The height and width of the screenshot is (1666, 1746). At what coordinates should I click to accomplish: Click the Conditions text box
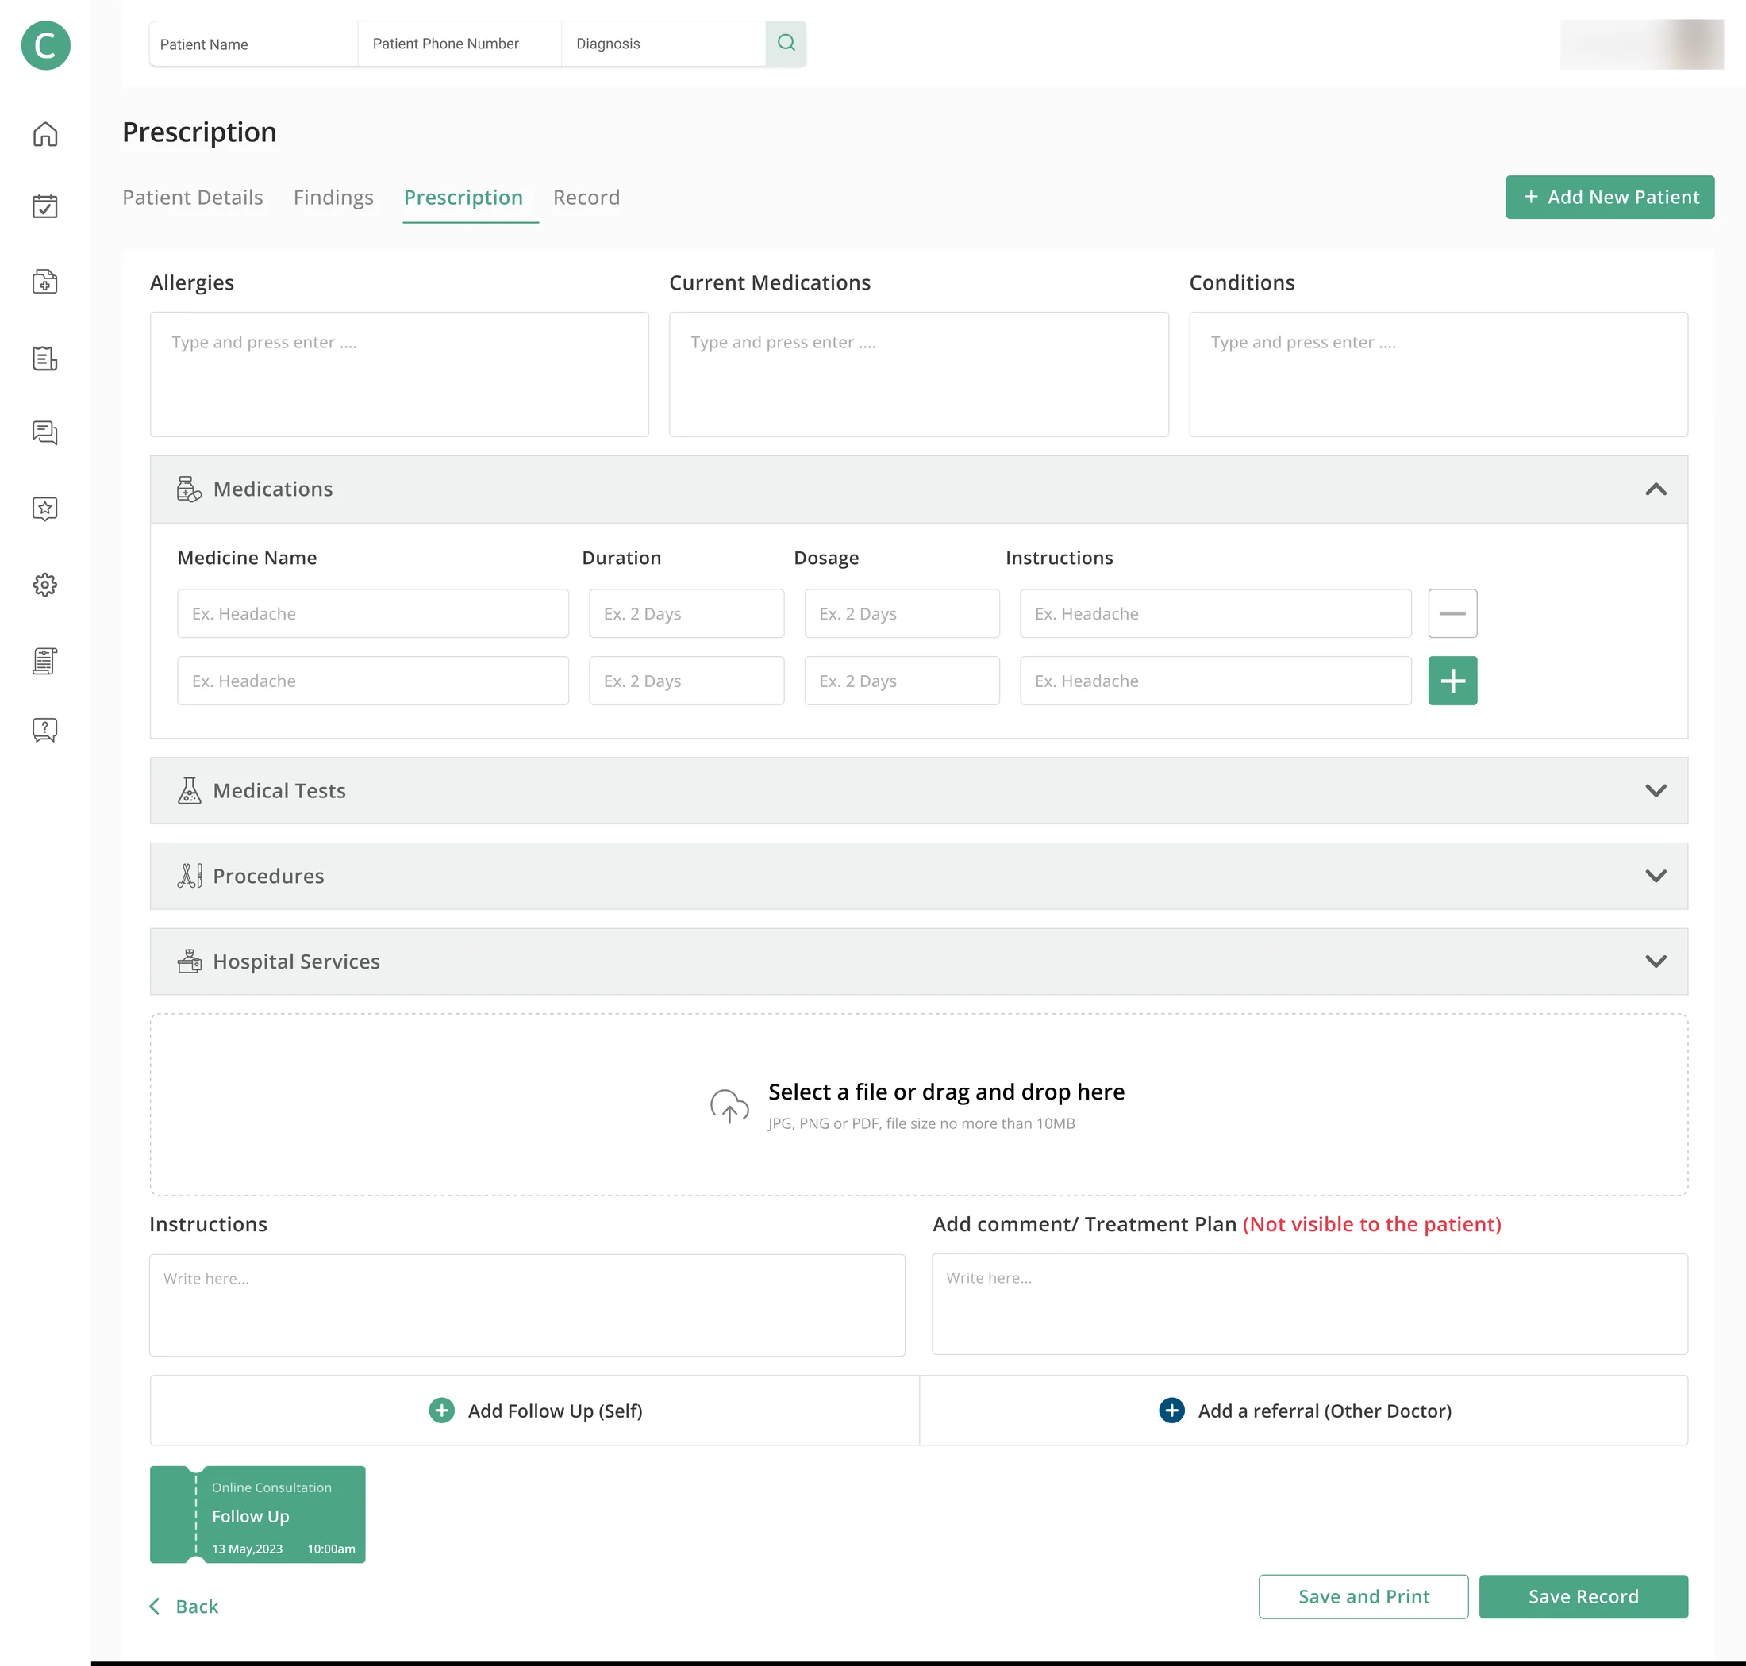[x=1439, y=374]
